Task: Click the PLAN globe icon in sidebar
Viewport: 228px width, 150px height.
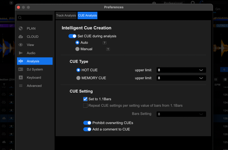Action: click(x=21, y=28)
